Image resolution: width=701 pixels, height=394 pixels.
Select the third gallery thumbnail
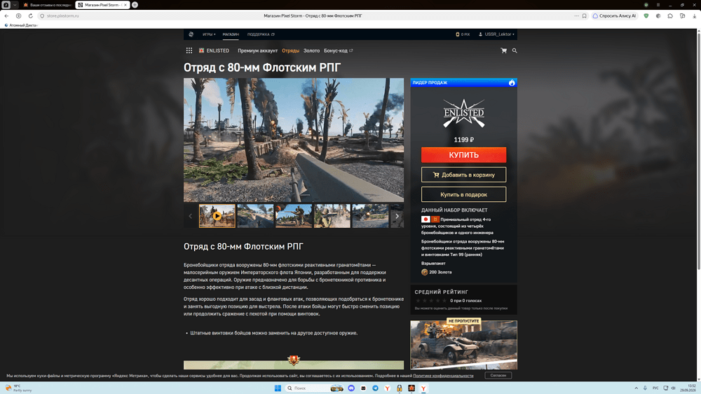(294, 216)
